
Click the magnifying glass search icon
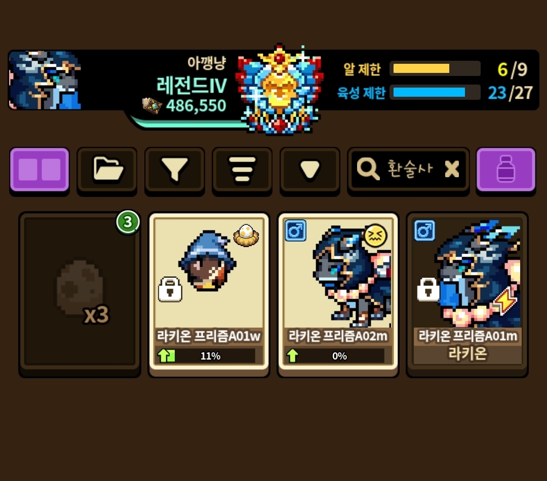(368, 169)
